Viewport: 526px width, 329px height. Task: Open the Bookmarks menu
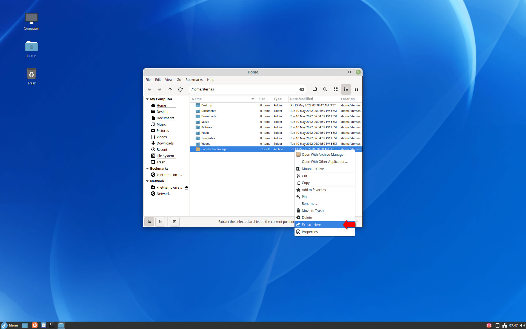[x=194, y=80]
